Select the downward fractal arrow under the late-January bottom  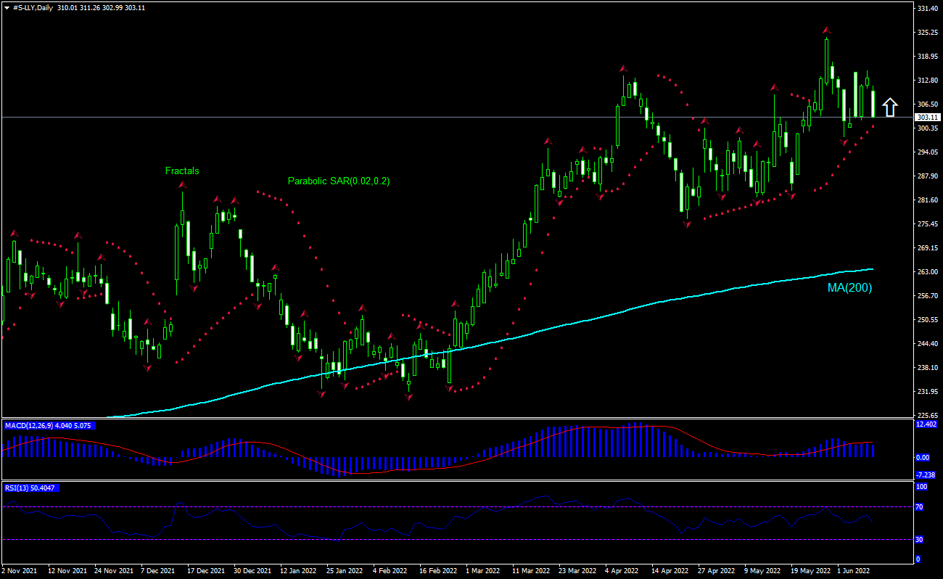coord(321,395)
